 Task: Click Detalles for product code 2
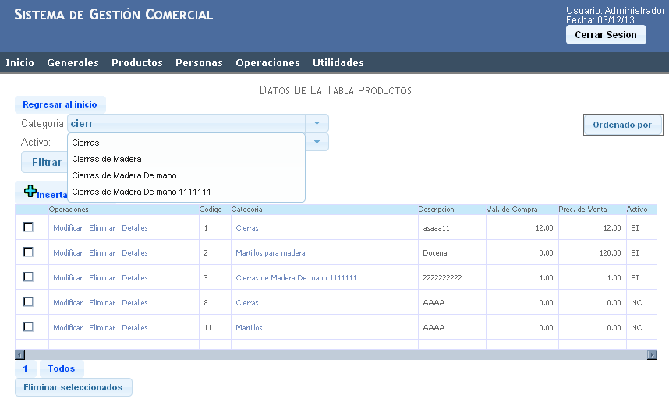135,253
